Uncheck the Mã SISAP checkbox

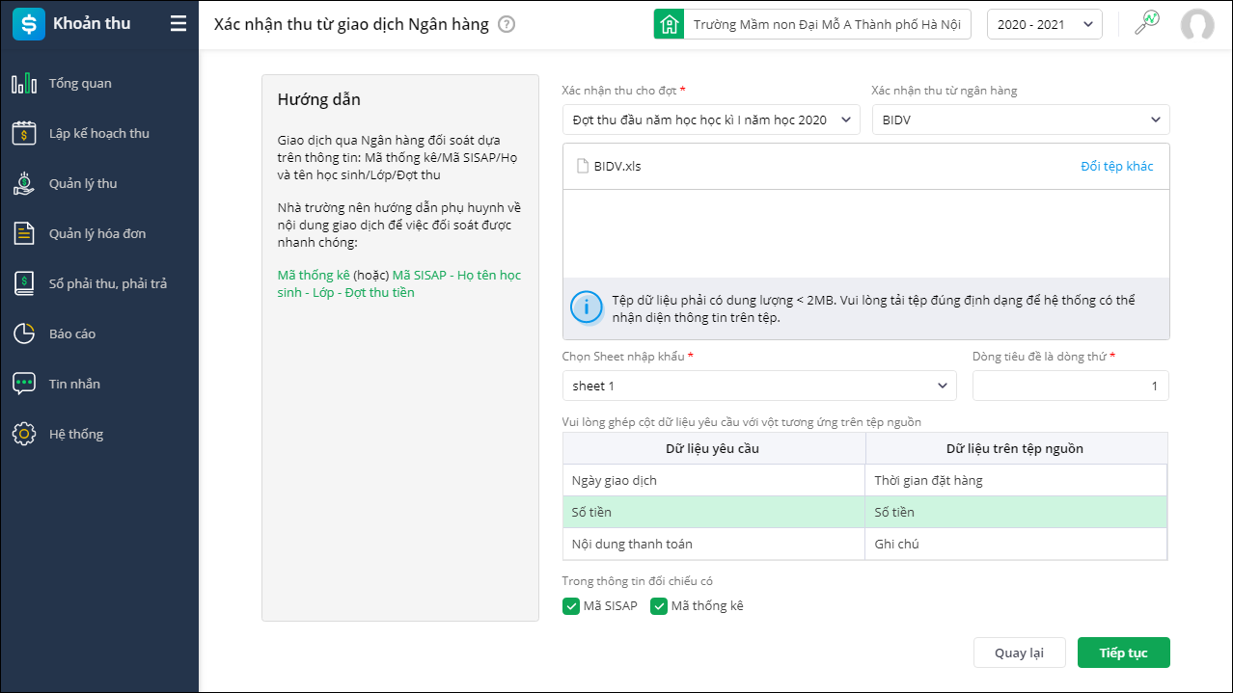(x=571, y=606)
